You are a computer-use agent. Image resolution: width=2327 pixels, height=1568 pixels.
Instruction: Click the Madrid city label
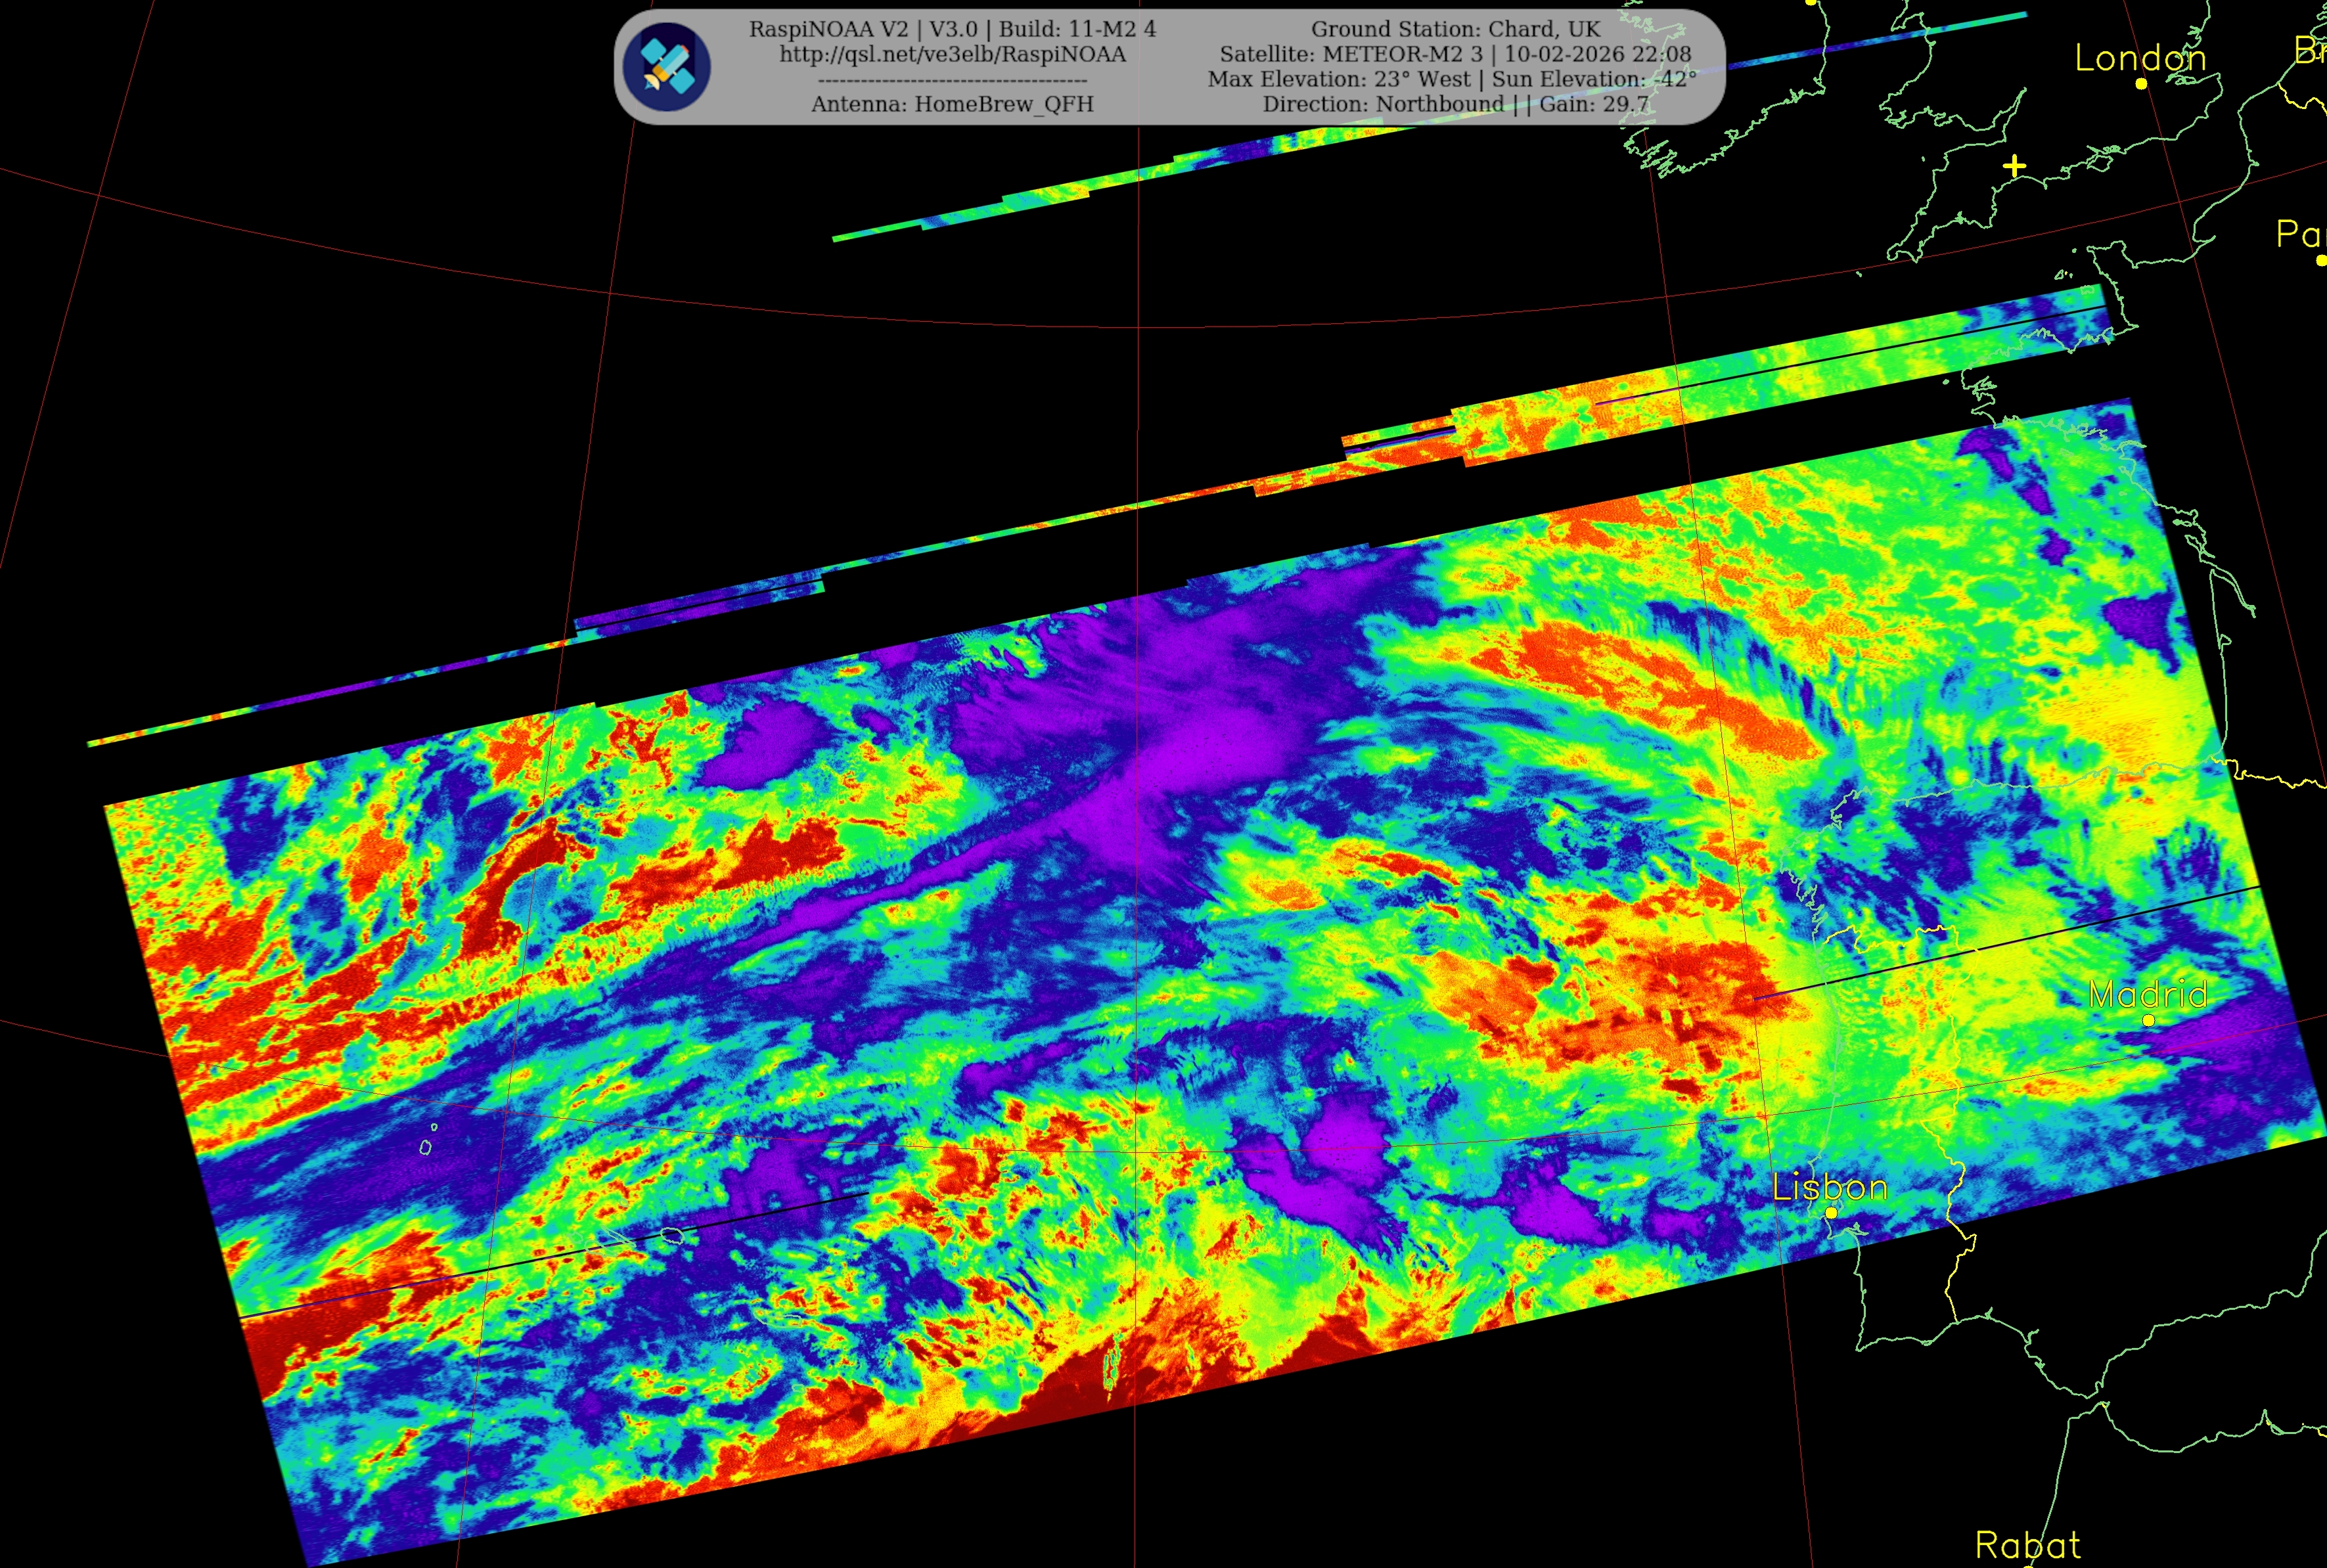pyautogui.click(x=2148, y=994)
